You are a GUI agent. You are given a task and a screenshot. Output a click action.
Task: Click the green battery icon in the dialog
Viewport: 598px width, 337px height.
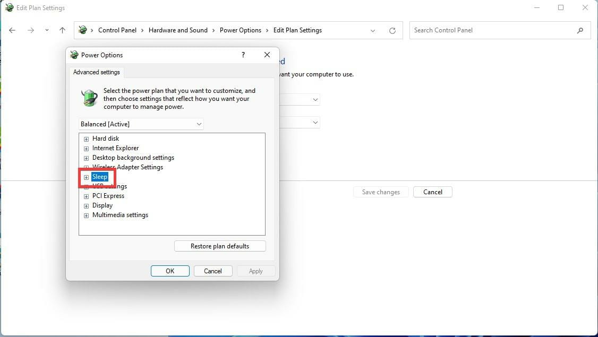pyautogui.click(x=89, y=98)
